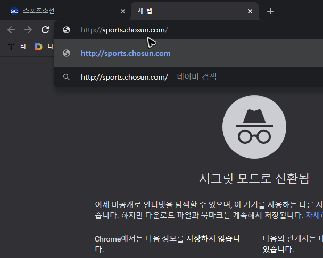Click text 'Chrome에서는 다음 정보를 저장하지 않습니다.'
Image resolution: width=323 pixels, height=258 pixels.
click(167, 244)
